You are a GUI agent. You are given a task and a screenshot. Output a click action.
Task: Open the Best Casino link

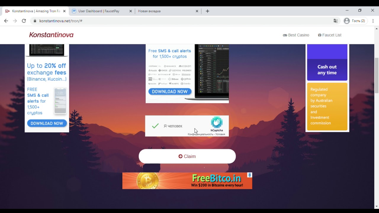296,35
